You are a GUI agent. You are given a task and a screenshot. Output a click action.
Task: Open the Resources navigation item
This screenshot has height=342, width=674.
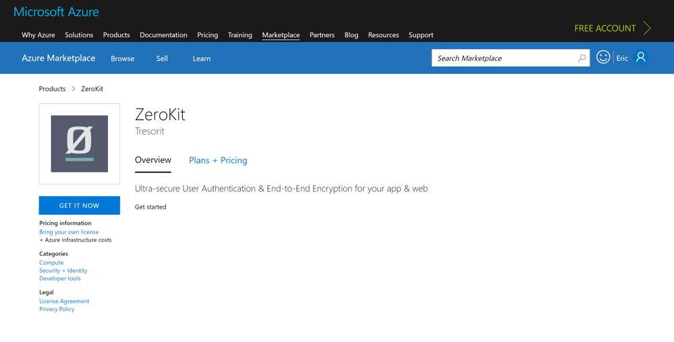383,35
